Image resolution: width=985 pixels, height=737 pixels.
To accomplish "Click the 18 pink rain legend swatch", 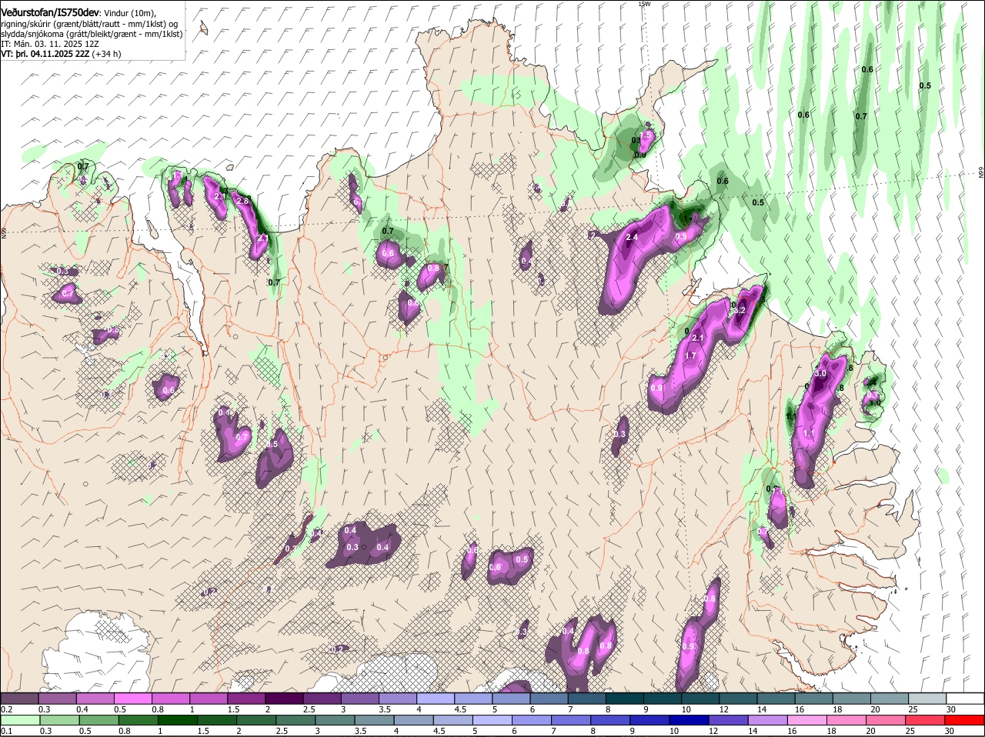I will click(848, 720).
